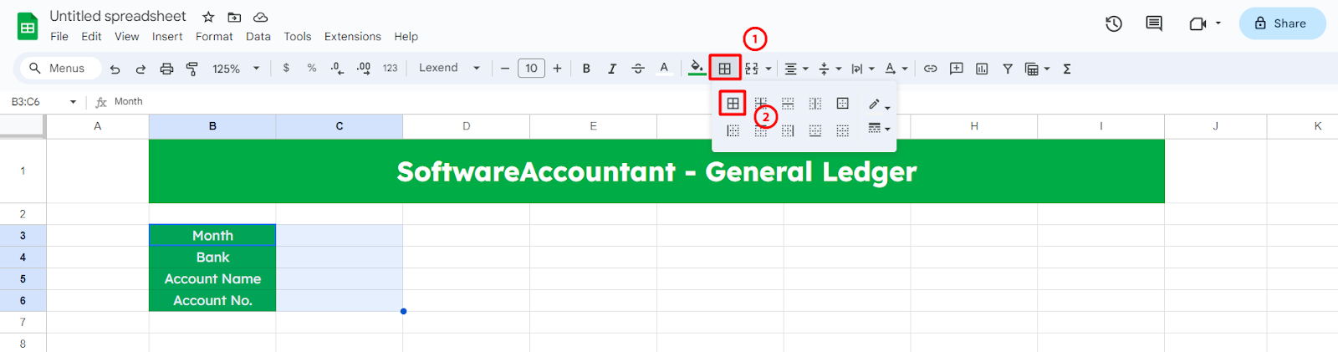The height and width of the screenshot is (352, 1338).
Task: Open the text color picker
Action: (664, 69)
